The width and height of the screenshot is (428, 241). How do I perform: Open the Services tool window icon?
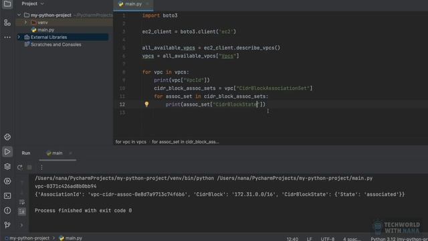(7, 181)
